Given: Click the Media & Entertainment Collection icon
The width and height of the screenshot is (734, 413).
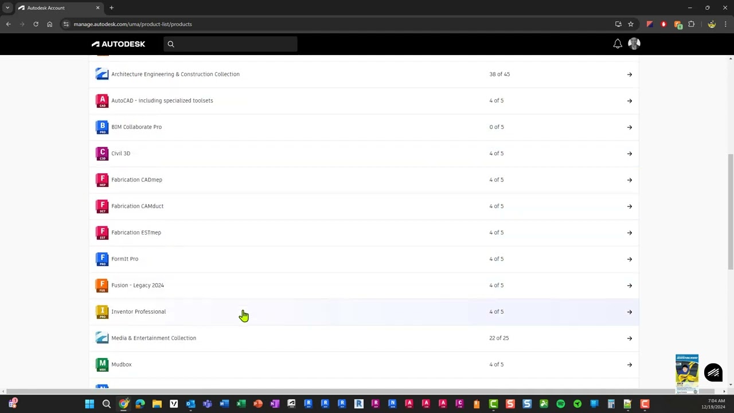Looking at the screenshot, I should 102,338.
